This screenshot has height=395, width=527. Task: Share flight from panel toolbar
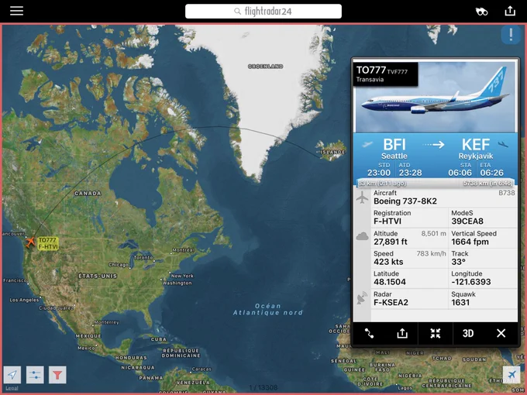coord(402,333)
